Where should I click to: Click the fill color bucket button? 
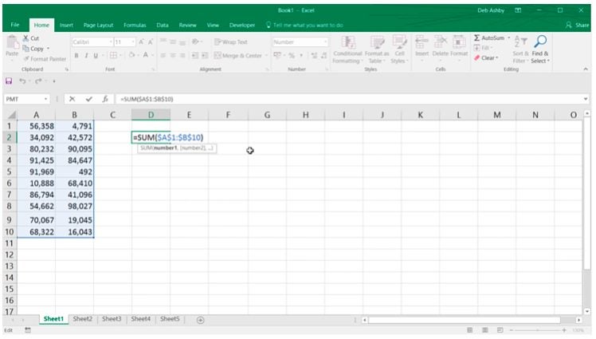click(x=131, y=56)
